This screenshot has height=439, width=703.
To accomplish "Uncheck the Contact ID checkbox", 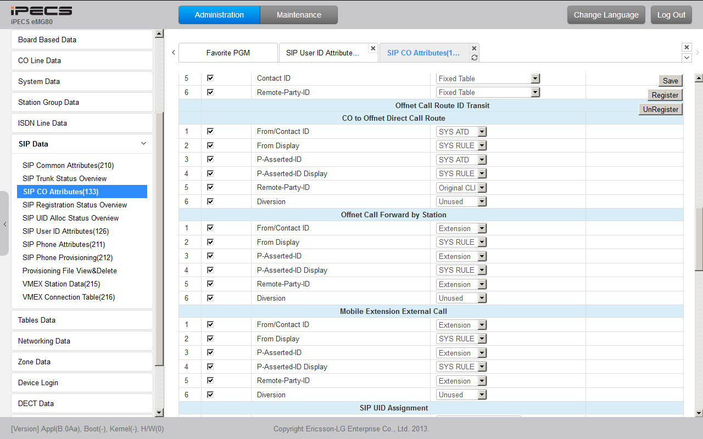I will tap(210, 78).
